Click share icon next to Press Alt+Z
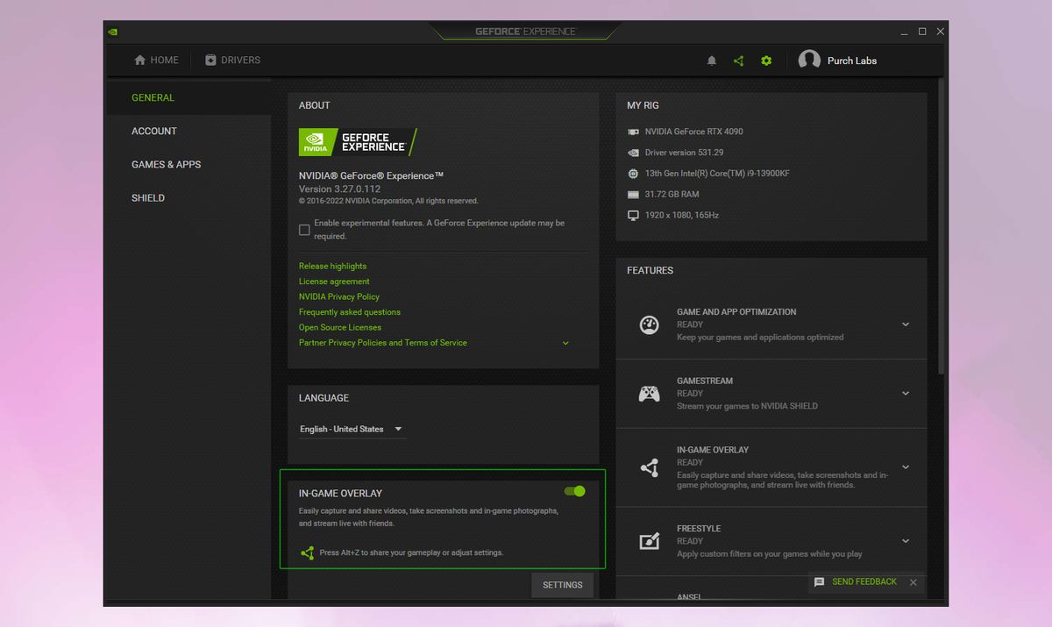 [307, 553]
